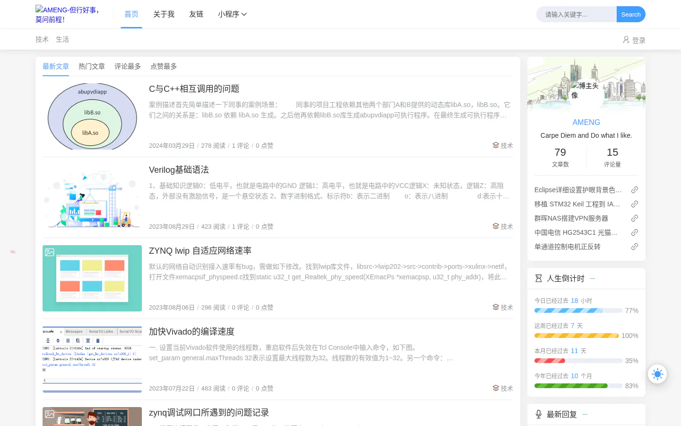Viewport: 681px width, 426px height.
Task: Open the AMENG blogger name link
Action: [x=586, y=122]
